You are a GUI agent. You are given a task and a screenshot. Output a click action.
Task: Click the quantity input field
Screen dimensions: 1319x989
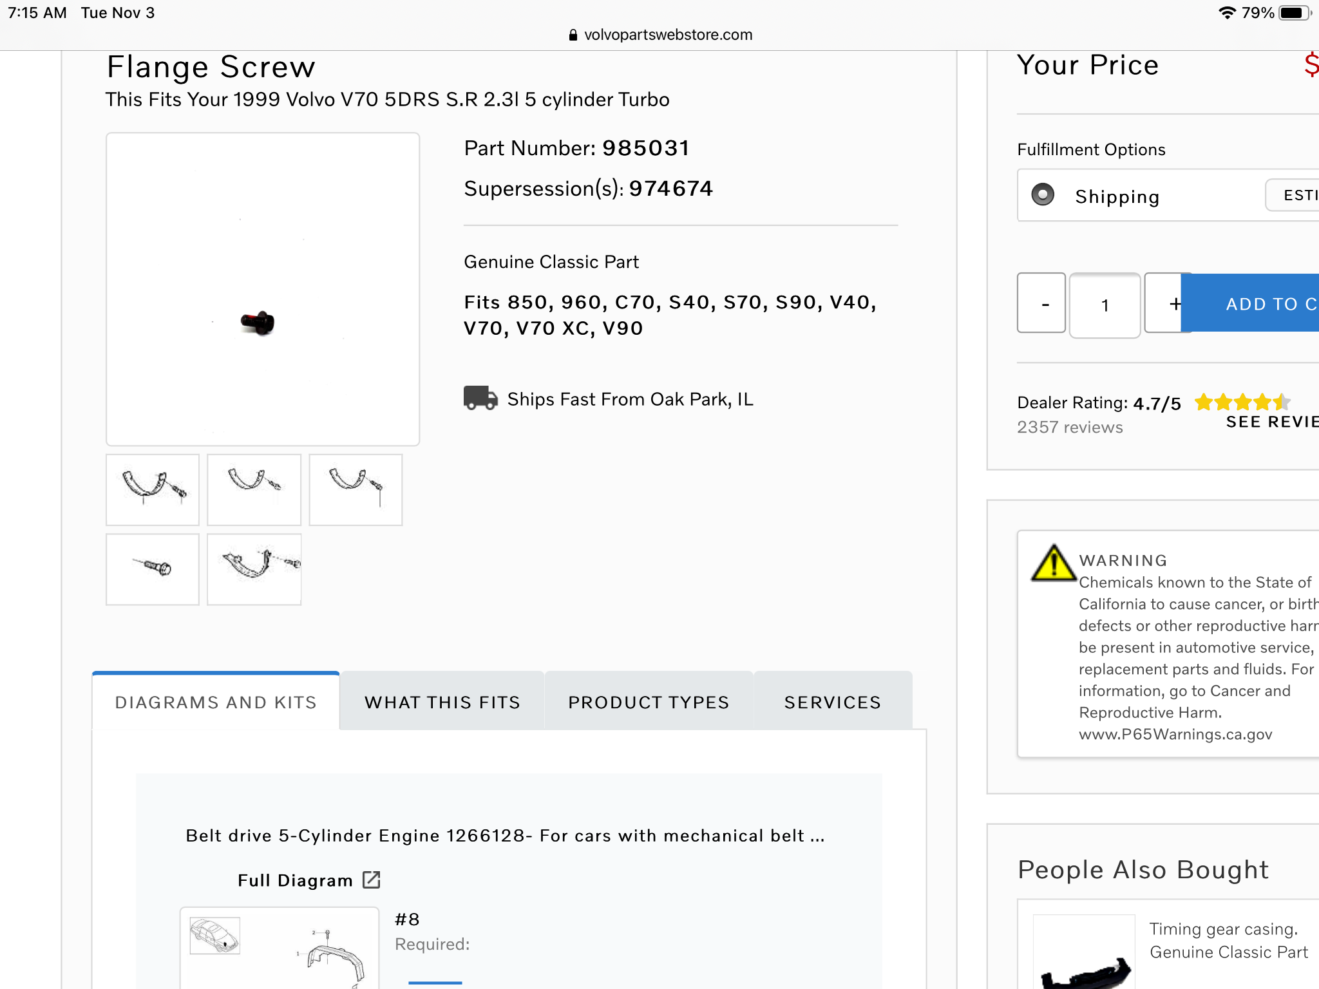pyautogui.click(x=1105, y=305)
